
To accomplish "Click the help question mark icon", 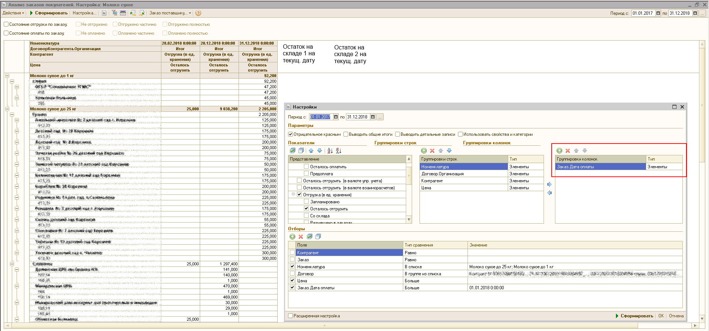I will 198,13.
